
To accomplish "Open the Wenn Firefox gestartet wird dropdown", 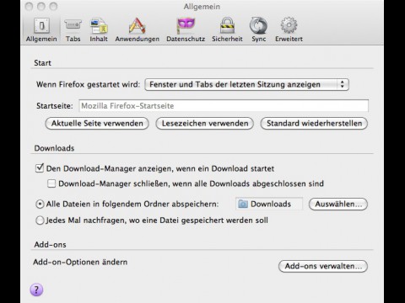I will 246,84.
